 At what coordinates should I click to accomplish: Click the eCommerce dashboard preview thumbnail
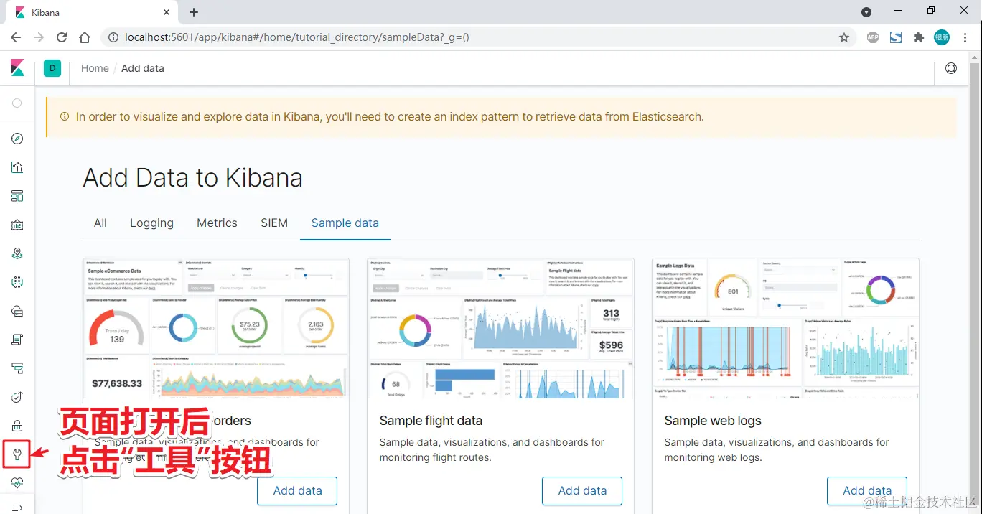tap(216, 329)
